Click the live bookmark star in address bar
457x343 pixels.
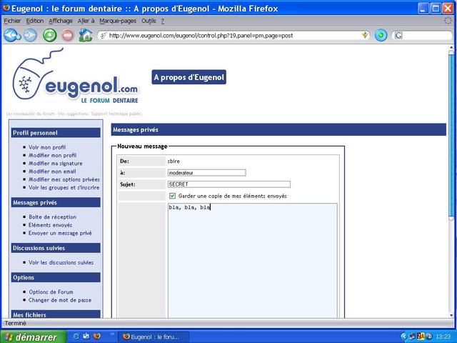pos(366,35)
